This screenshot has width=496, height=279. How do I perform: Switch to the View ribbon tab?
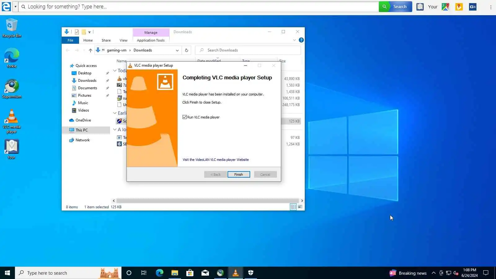point(123,40)
